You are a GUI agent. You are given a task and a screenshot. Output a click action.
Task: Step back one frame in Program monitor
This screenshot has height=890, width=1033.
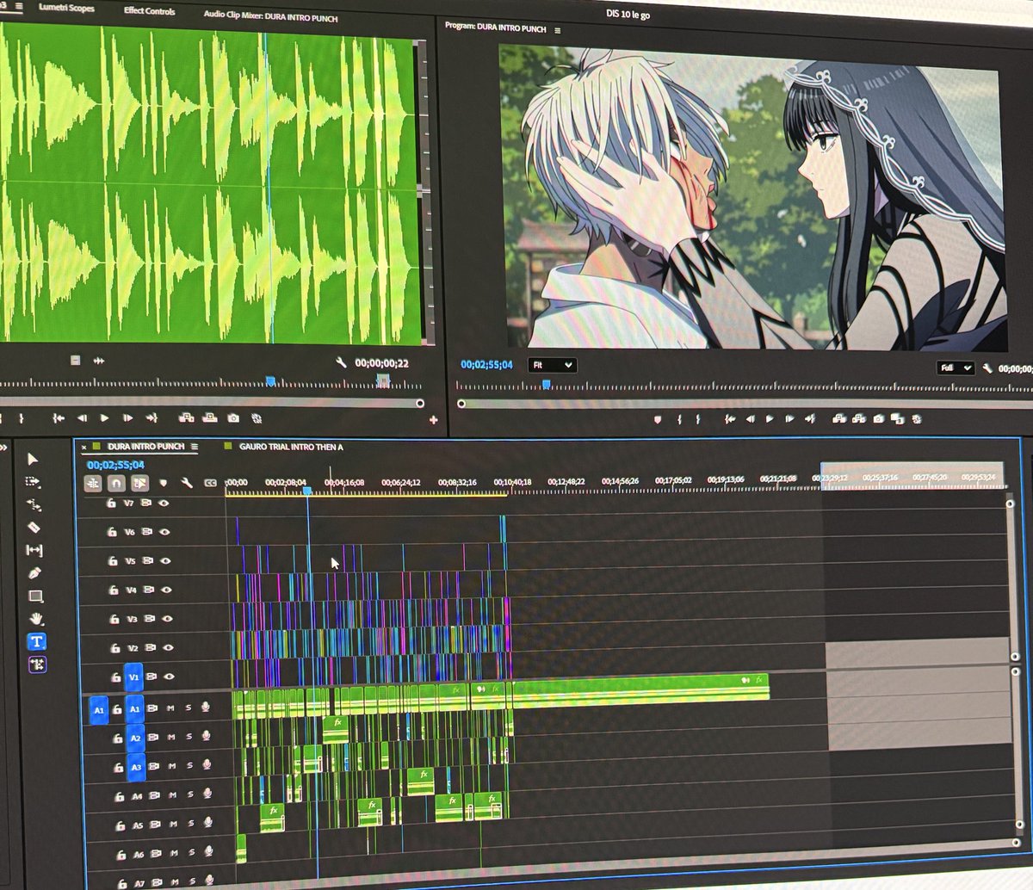point(751,419)
